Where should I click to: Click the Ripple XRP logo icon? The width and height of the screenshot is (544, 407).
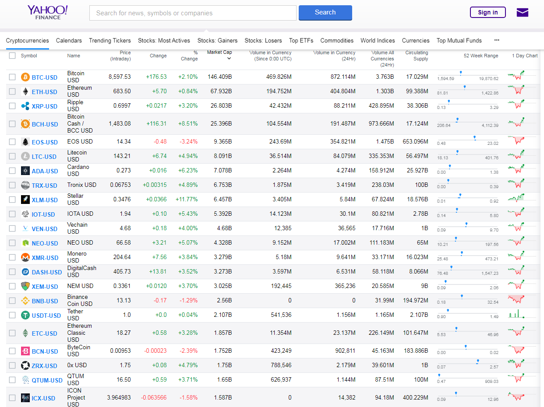tap(25, 106)
